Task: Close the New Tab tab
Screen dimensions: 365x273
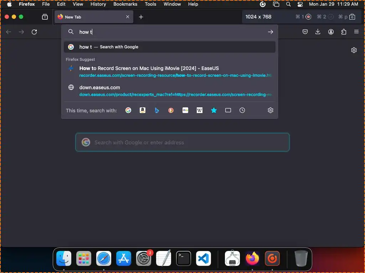Action: point(128,17)
